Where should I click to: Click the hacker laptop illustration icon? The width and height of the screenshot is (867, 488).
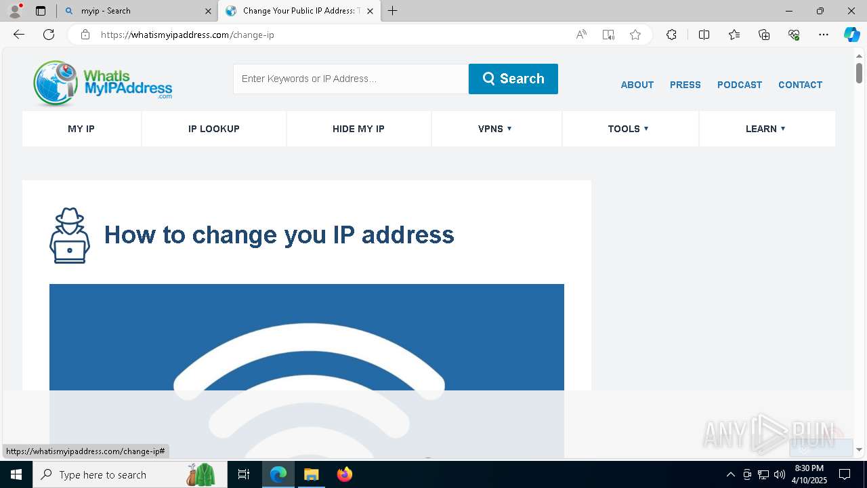point(69,235)
